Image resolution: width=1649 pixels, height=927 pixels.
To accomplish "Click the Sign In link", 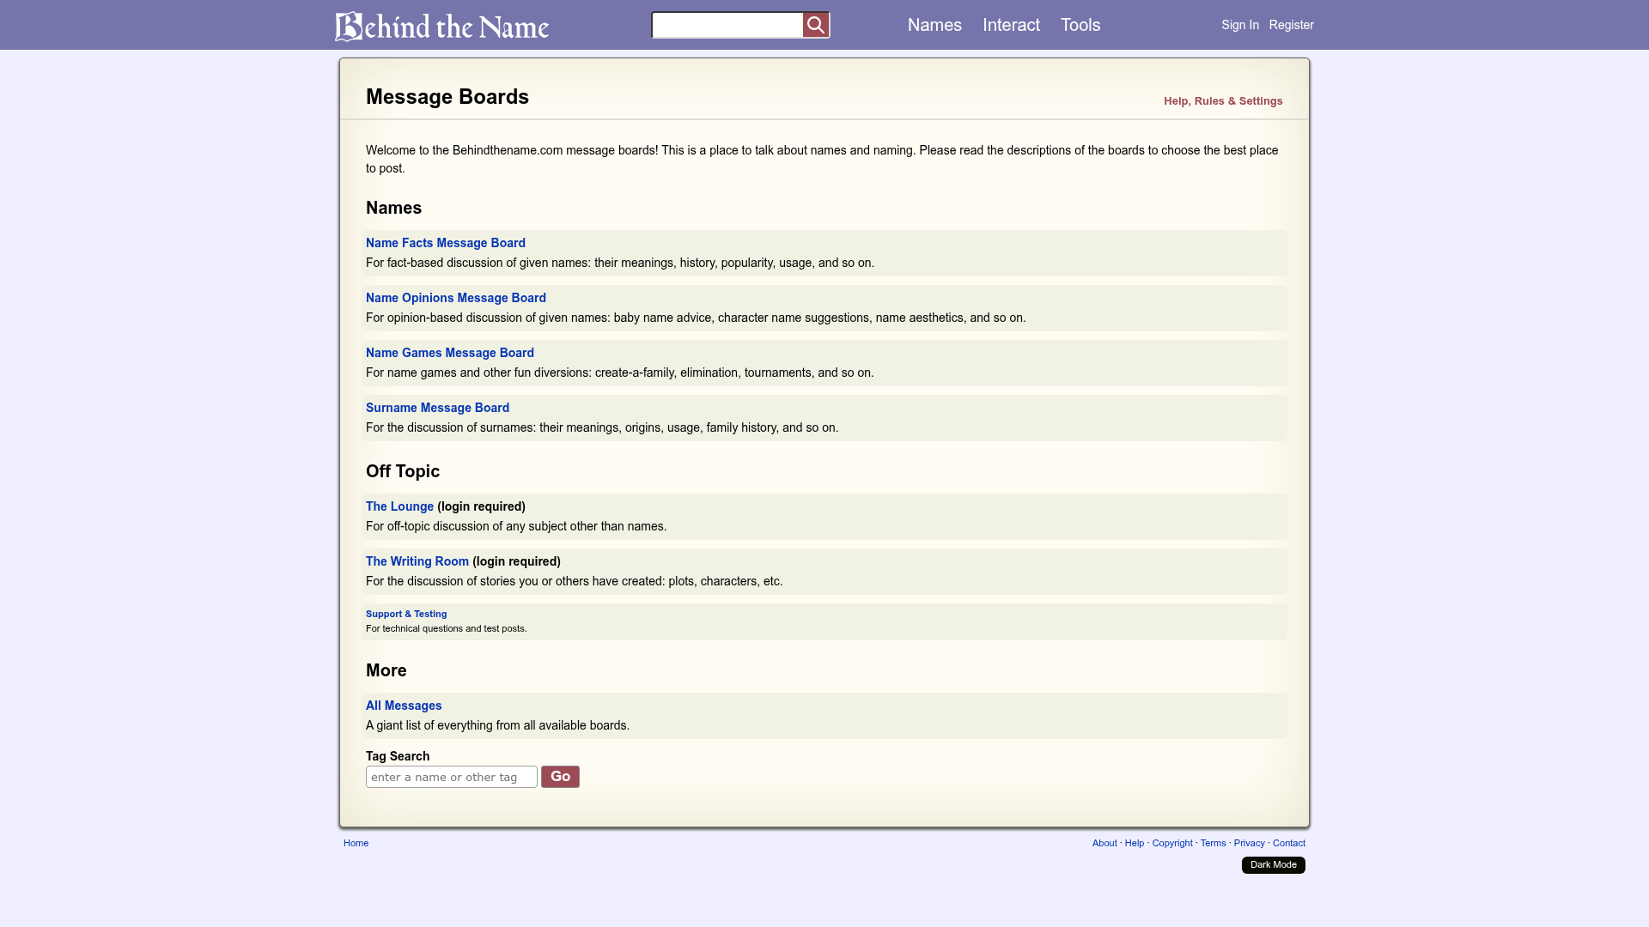I will coord(1240,25).
